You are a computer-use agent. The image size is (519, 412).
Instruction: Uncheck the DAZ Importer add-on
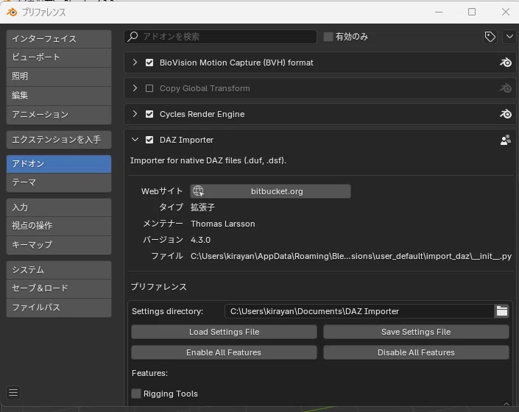pos(149,140)
